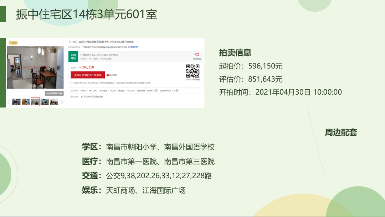This screenshot has width=385, height=217.
Task: Click the main dining room photo
Action: 35,68
